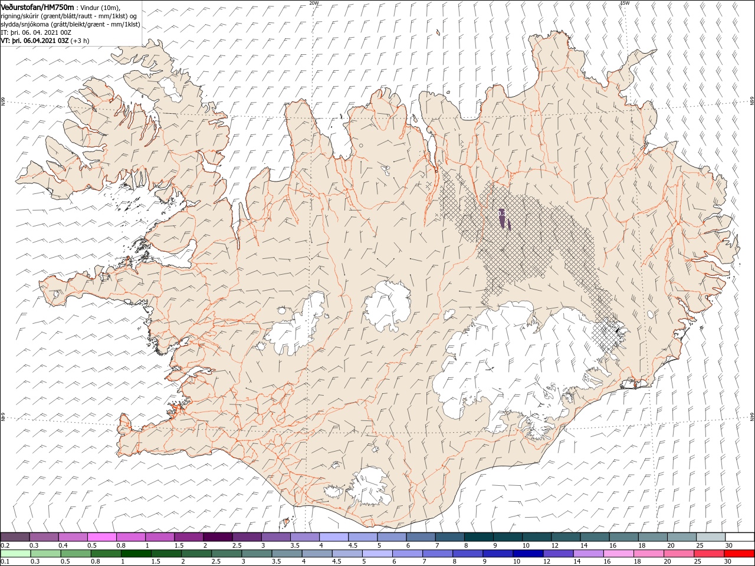Select the 0.4 orchid swatch in the snow scale
The image size is (755, 566).
pyautogui.click(x=73, y=537)
